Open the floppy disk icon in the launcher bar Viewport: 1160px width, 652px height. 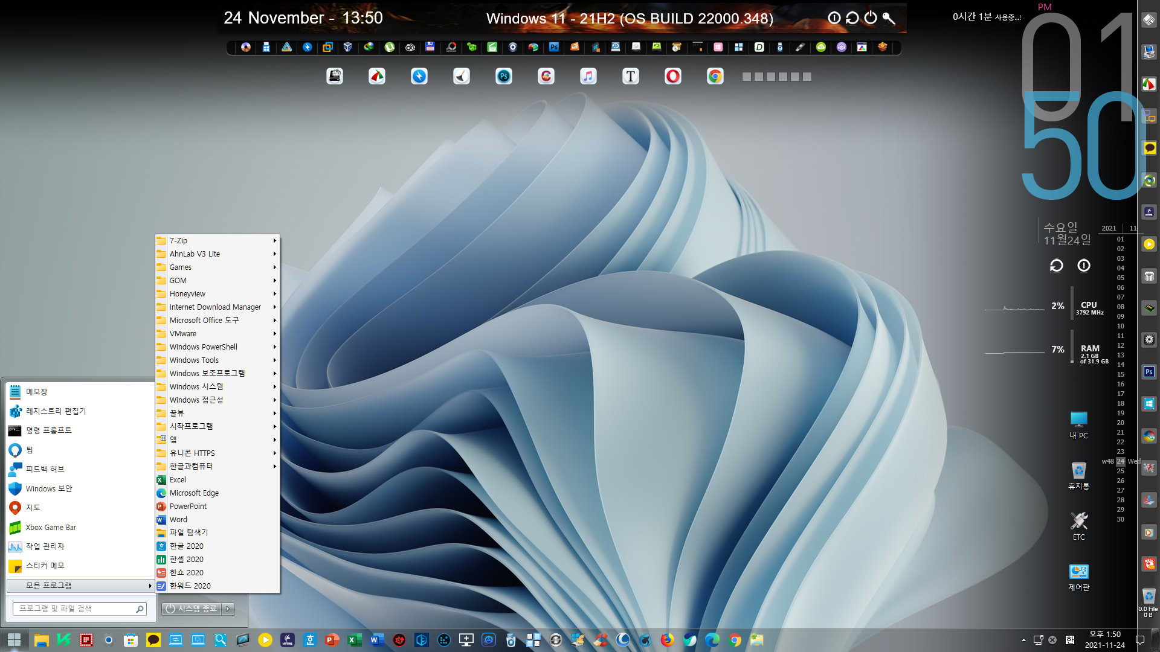click(430, 47)
